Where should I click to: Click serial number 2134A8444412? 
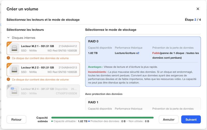pos(68,46)
